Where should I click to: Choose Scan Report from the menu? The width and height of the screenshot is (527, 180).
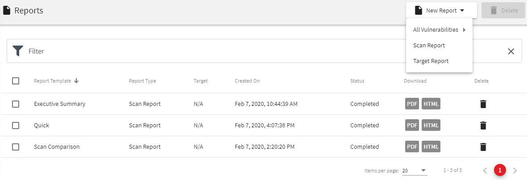pos(429,46)
